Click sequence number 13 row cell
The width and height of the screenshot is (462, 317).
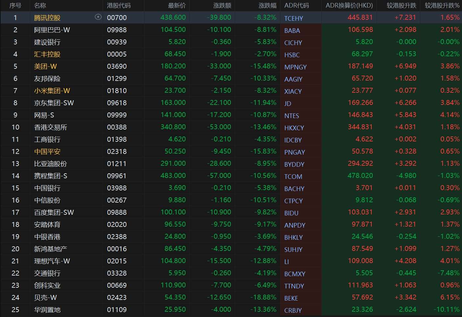point(15,164)
